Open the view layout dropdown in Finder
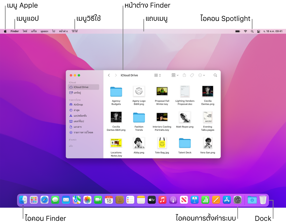 coord(157,75)
